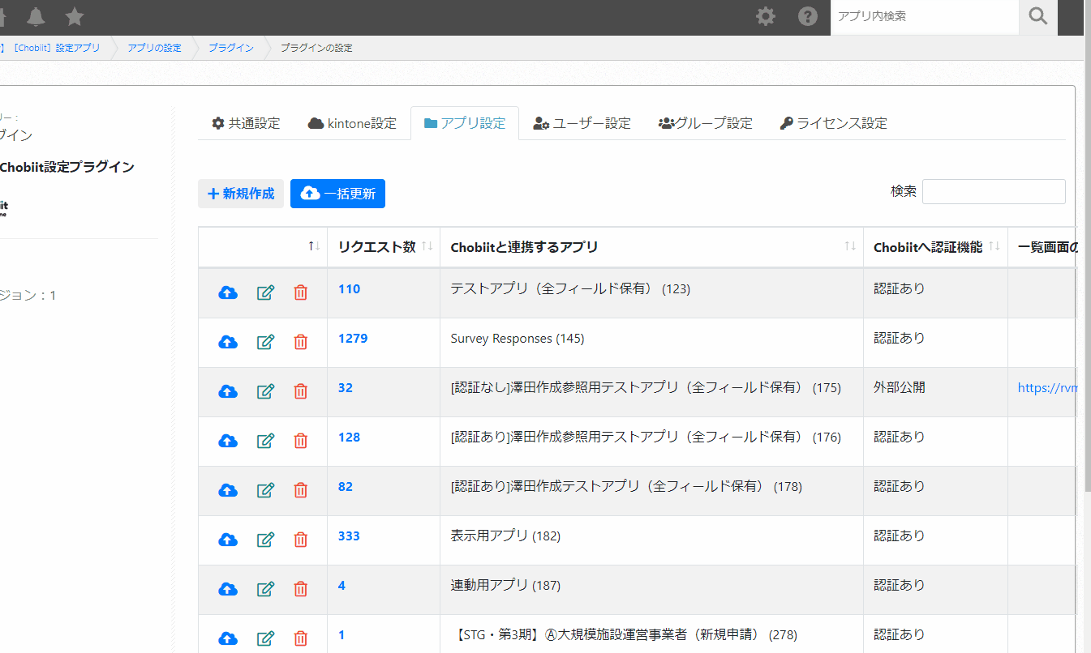The height and width of the screenshot is (653, 1091).
Task: Edit the row with app ID (278)
Action: coord(265,638)
